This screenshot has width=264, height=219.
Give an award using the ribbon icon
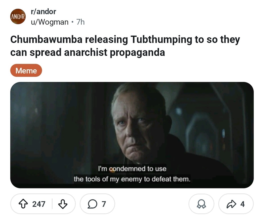point(201,204)
